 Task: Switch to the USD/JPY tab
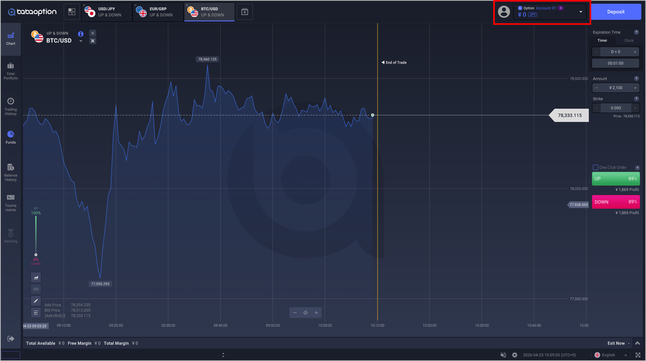pos(106,12)
